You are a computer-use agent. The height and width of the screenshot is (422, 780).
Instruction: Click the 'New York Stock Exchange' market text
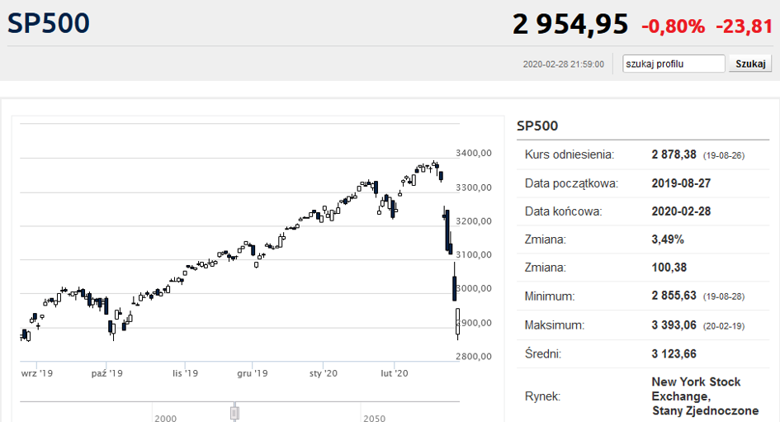click(x=696, y=388)
